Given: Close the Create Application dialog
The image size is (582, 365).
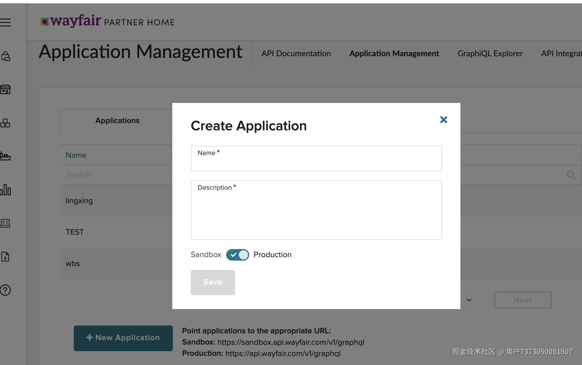Looking at the screenshot, I should [x=443, y=120].
